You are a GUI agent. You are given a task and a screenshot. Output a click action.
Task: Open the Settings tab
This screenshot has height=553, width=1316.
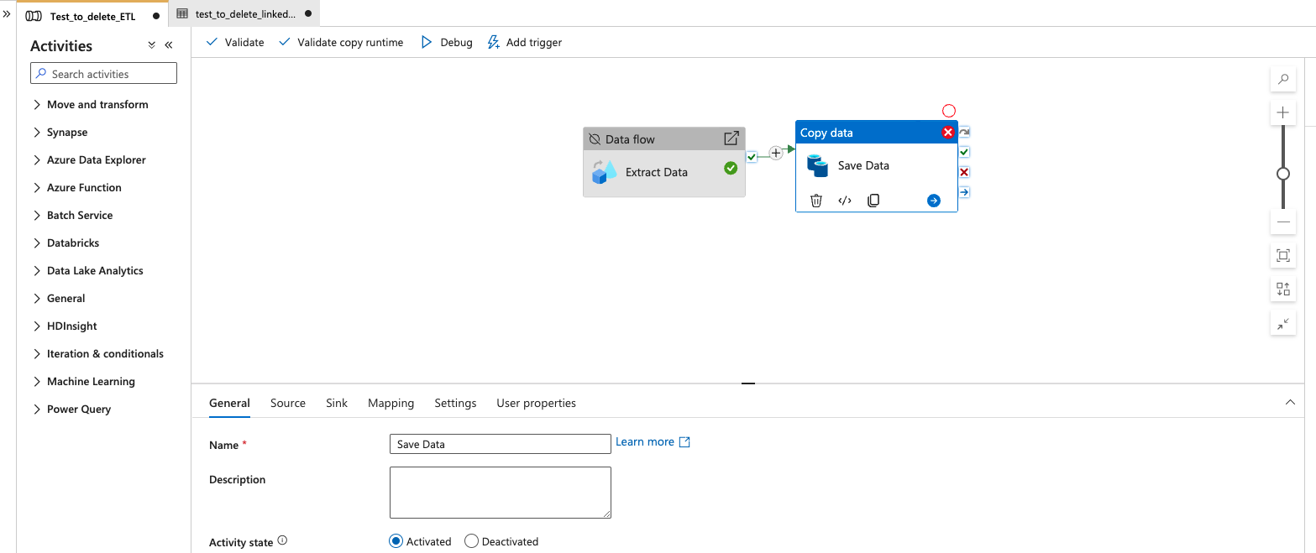455,404
